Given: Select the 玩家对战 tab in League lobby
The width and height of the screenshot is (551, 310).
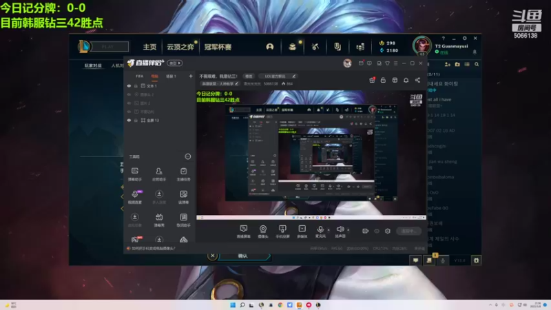Looking at the screenshot, I should [93, 65].
